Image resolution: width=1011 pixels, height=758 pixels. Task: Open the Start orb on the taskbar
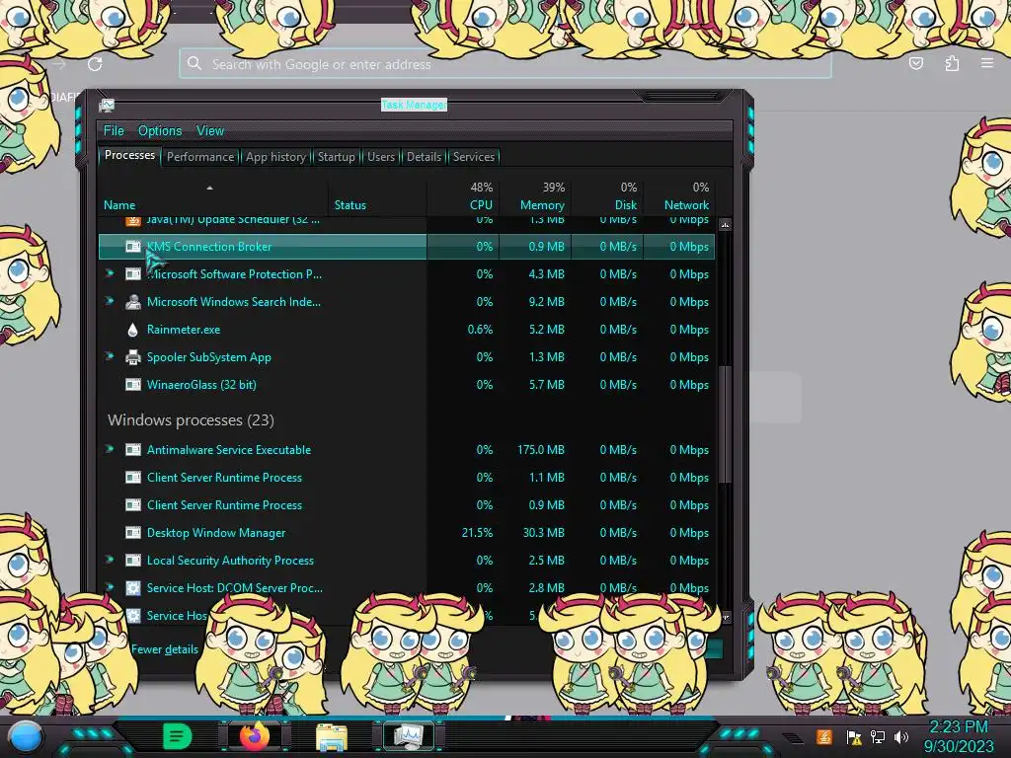(26, 736)
